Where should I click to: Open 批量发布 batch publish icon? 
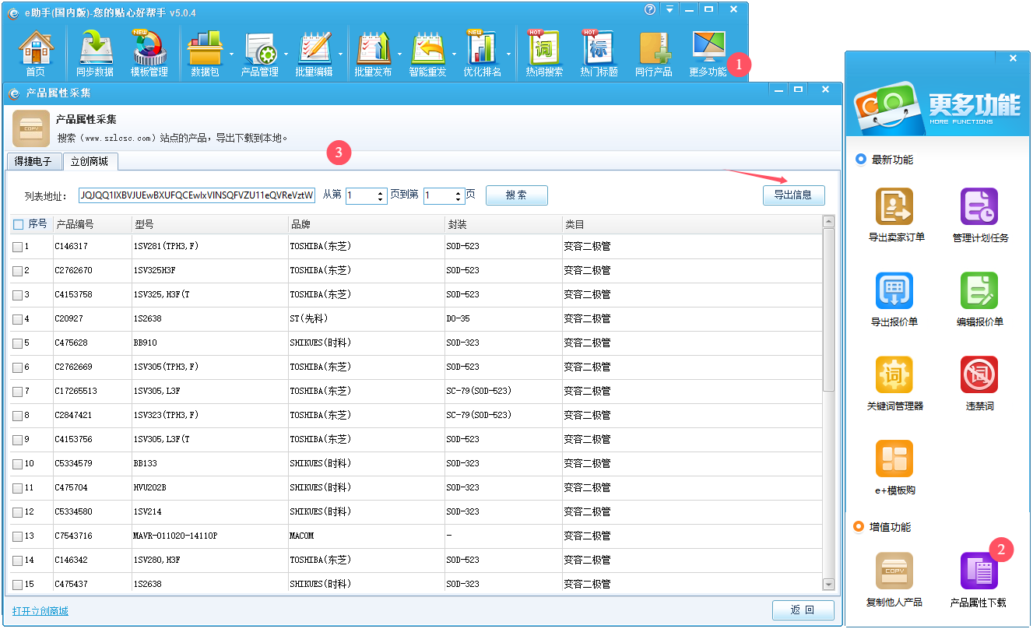click(x=374, y=53)
